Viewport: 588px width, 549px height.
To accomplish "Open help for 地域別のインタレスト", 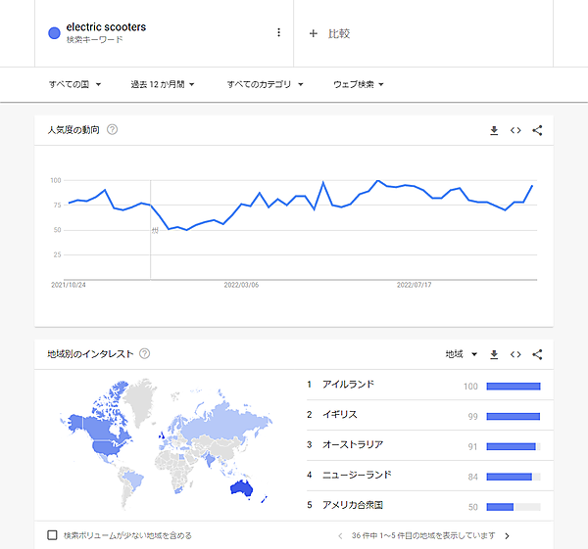I will [145, 353].
